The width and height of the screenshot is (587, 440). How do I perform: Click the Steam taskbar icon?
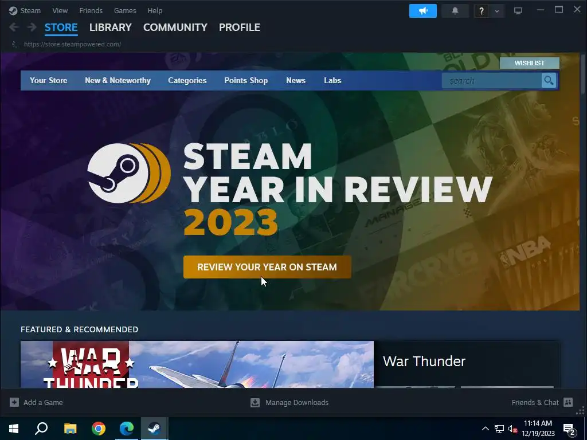[x=155, y=428]
